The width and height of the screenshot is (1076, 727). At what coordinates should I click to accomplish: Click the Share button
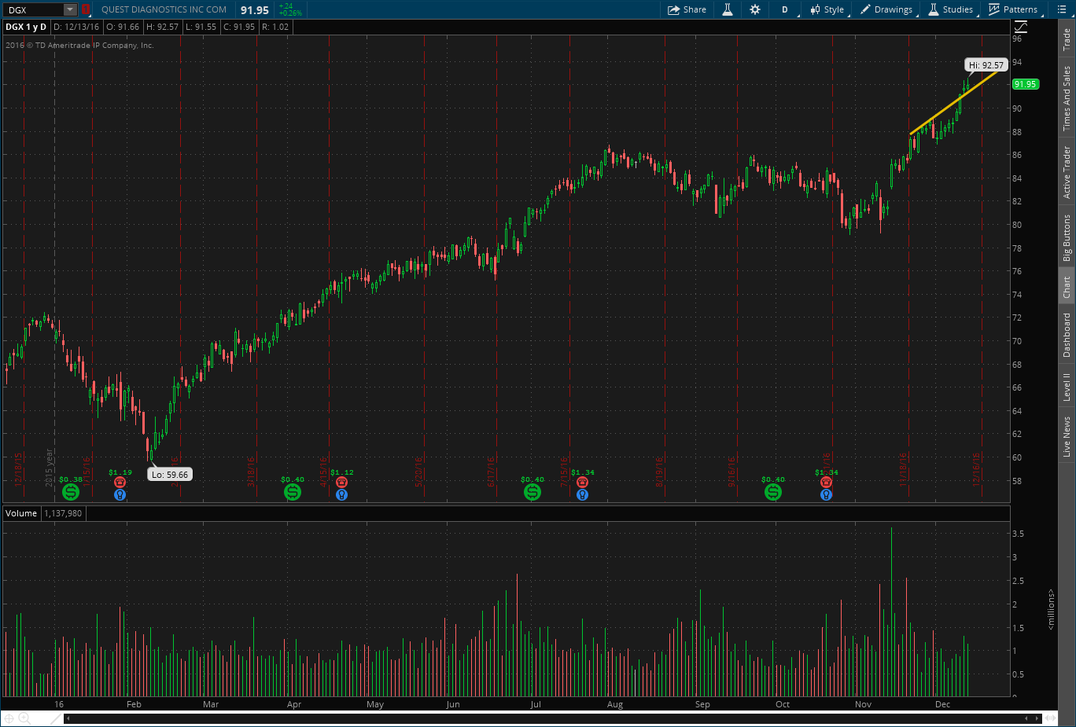(687, 9)
